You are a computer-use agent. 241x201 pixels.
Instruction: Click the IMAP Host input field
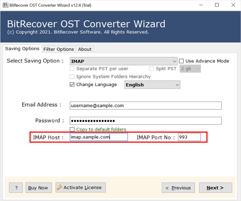(x=99, y=137)
